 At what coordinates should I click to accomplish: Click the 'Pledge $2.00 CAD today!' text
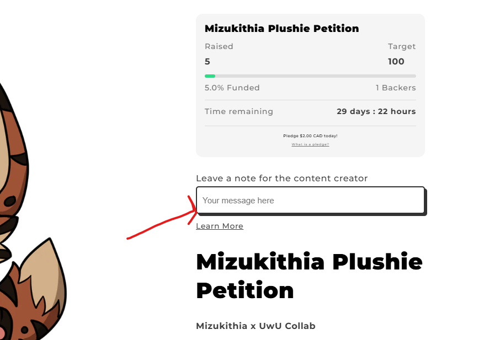310,136
